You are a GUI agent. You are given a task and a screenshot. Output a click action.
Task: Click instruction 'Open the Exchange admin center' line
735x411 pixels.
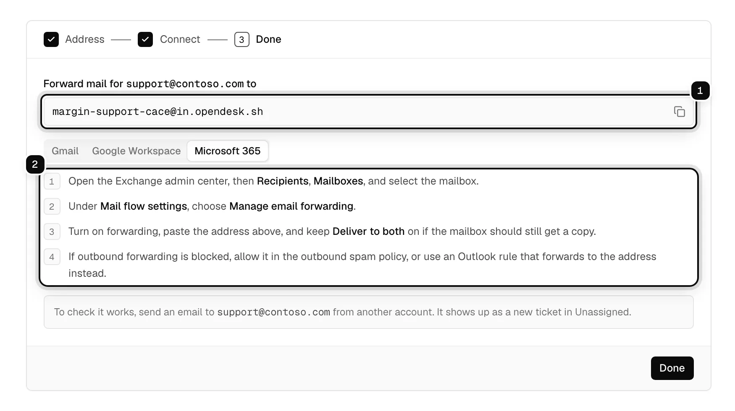click(x=273, y=181)
